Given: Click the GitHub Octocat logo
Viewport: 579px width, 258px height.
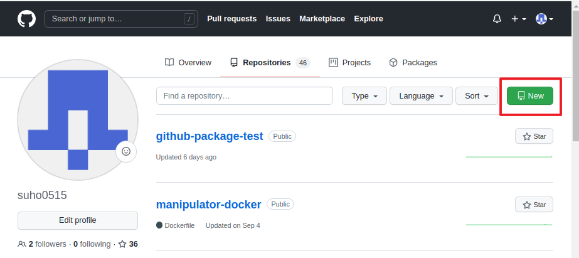Looking at the screenshot, I should point(27,19).
